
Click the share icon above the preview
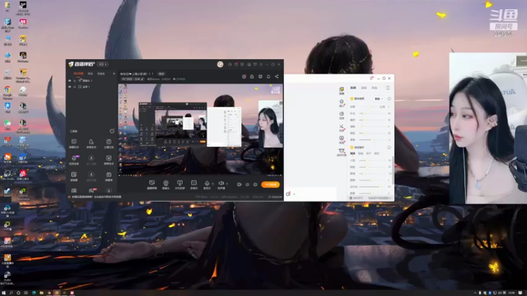[277, 76]
